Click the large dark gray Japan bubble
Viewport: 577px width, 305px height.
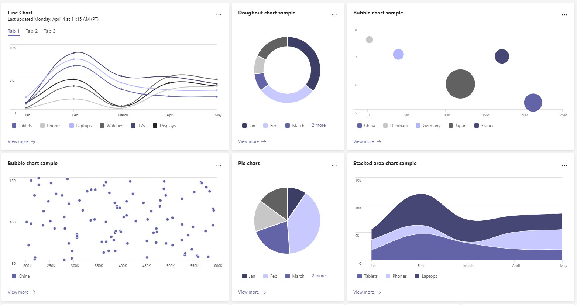(x=460, y=84)
